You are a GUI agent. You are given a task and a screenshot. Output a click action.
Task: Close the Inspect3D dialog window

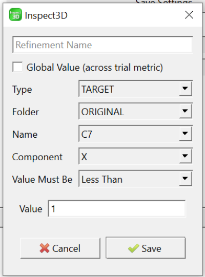click(x=189, y=15)
